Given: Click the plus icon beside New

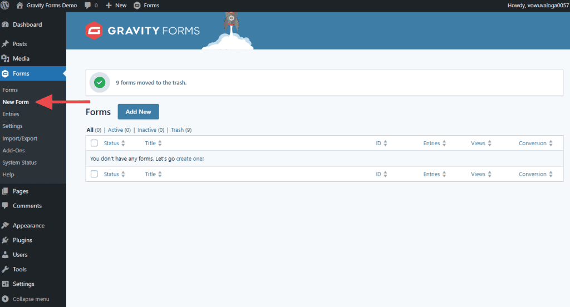Looking at the screenshot, I should point(109,6).
